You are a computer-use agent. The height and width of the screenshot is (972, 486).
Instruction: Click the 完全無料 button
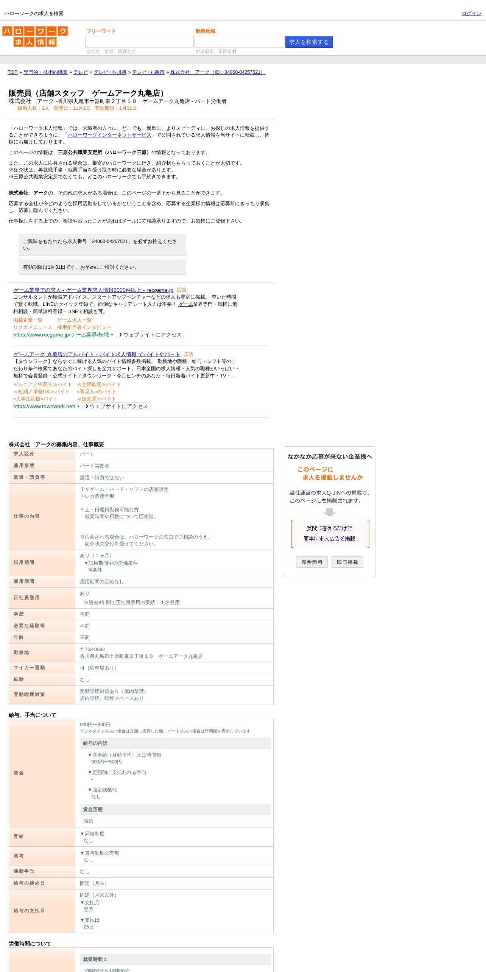(312, 562)
